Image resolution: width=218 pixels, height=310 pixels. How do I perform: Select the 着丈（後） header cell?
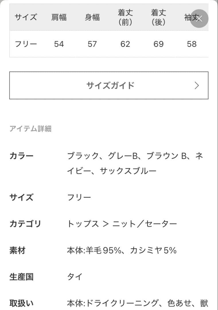pos(159,18)
